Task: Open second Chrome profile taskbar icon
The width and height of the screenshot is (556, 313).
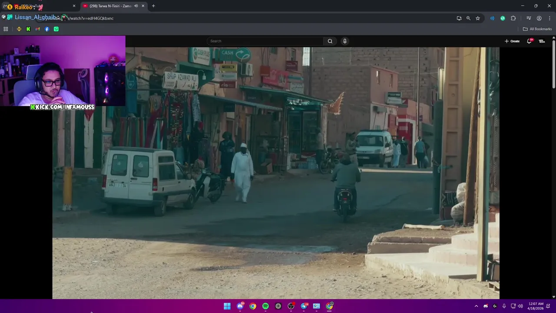Action: [x=330, y=306]
